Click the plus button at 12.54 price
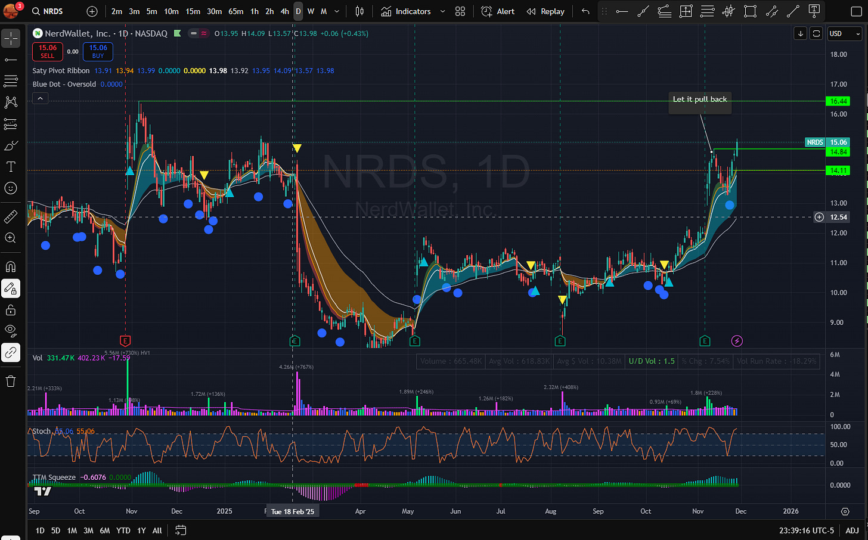The image size is (868, 540). pos(819,217)
